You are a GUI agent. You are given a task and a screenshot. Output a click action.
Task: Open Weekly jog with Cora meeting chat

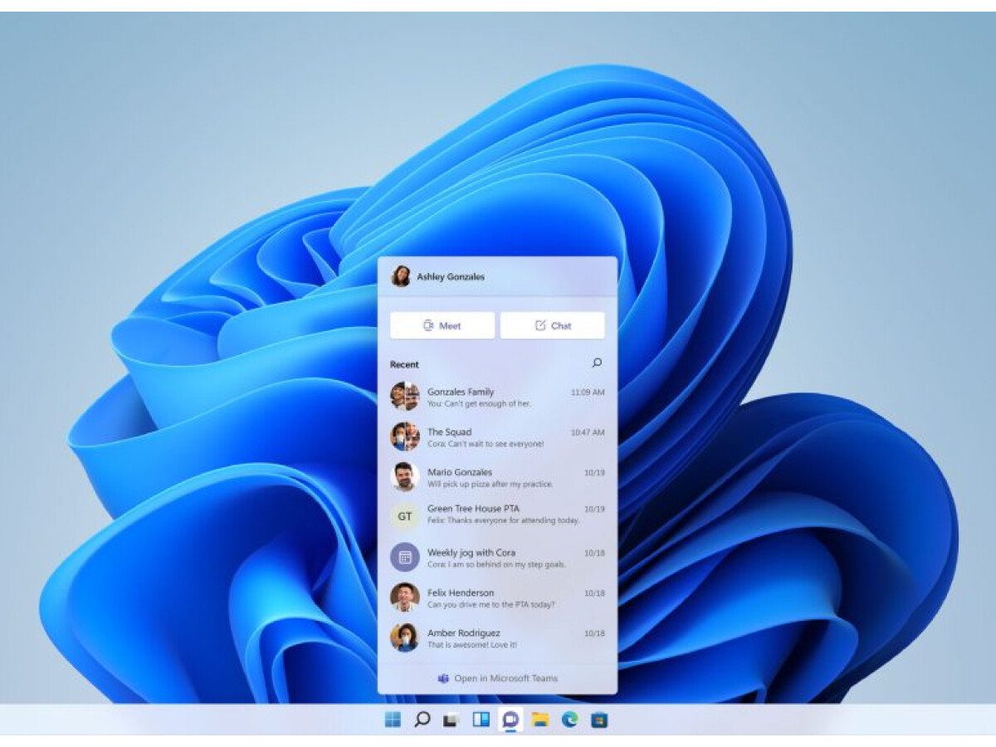[x=497, y=558]
